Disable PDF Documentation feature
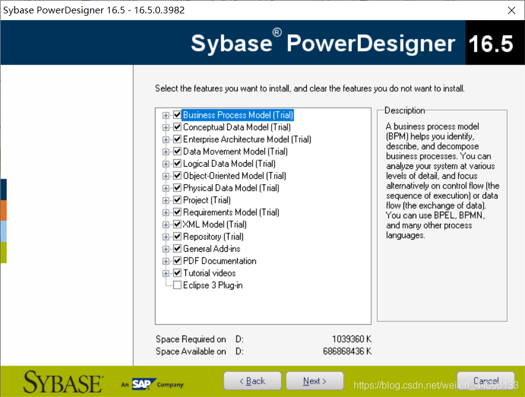 177,261
